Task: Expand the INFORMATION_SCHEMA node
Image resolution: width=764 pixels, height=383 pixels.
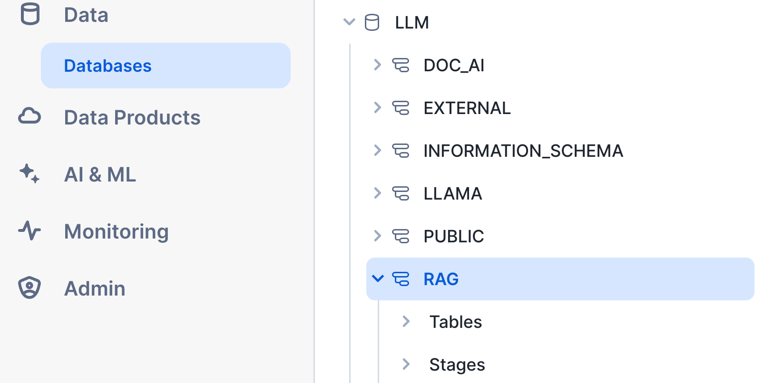Action: [378, 150]
